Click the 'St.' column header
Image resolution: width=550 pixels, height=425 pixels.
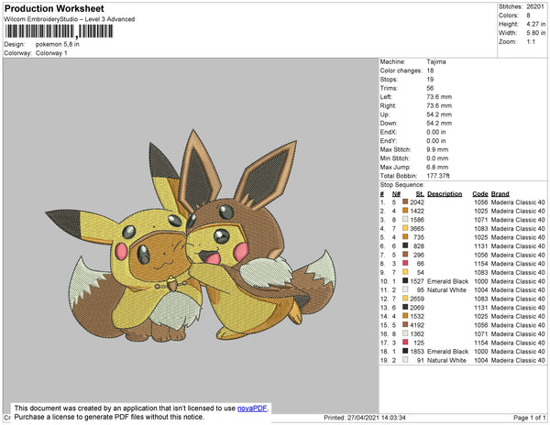[x=420, y=194]
